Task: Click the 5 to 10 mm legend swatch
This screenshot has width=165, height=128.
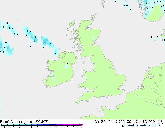Action: coord(28,125)
